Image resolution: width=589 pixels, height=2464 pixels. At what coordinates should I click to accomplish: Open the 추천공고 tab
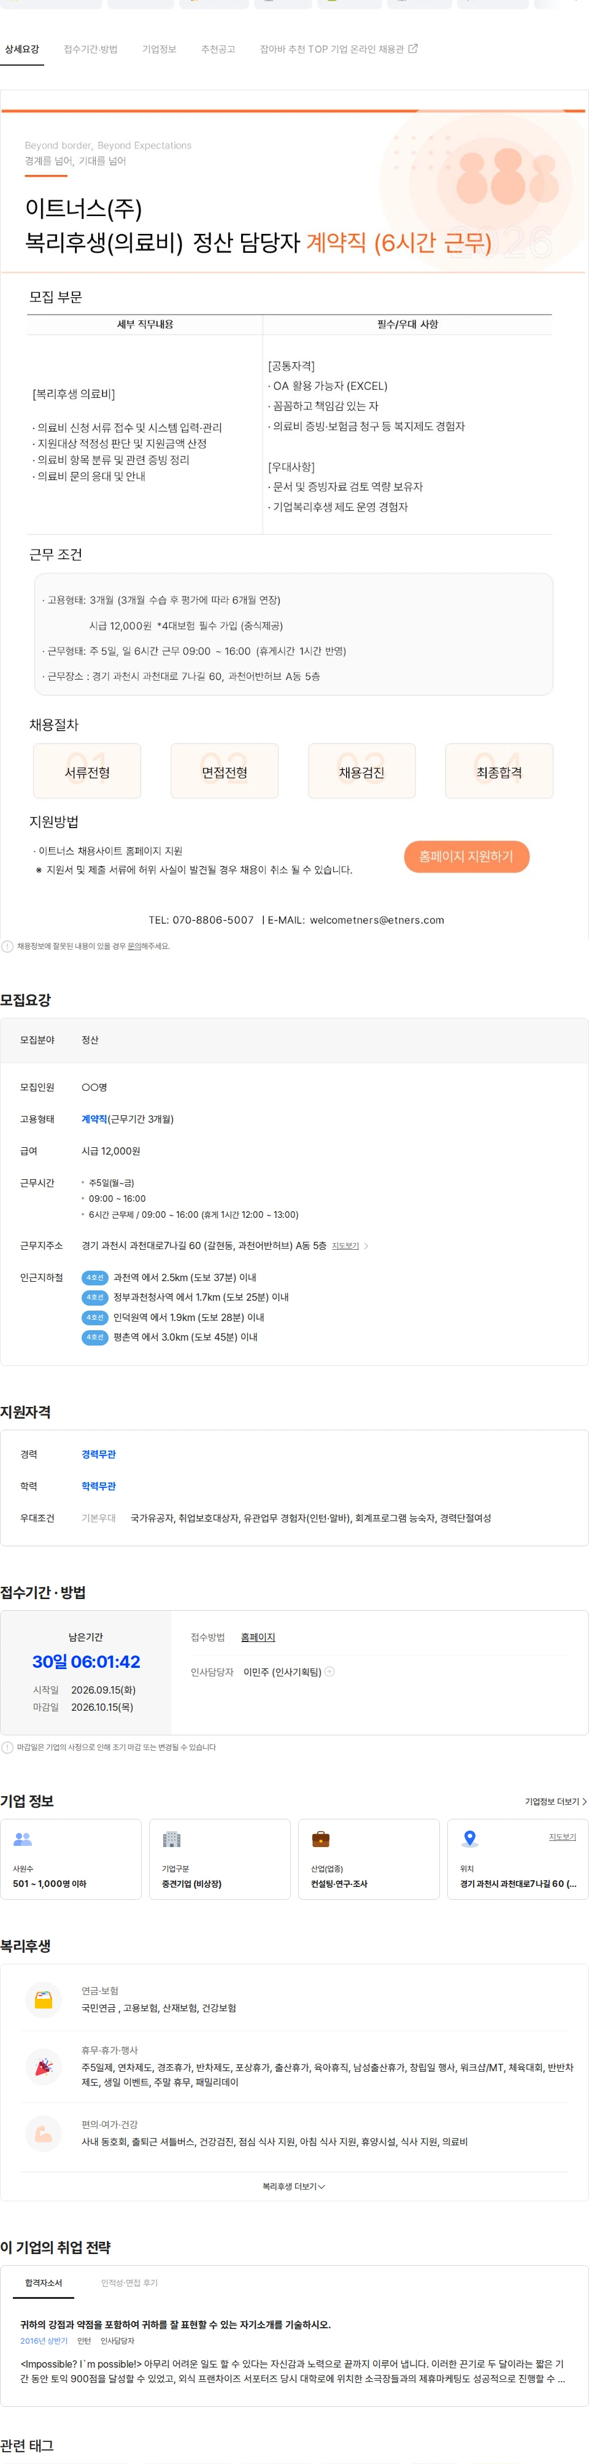coord(218,48)
